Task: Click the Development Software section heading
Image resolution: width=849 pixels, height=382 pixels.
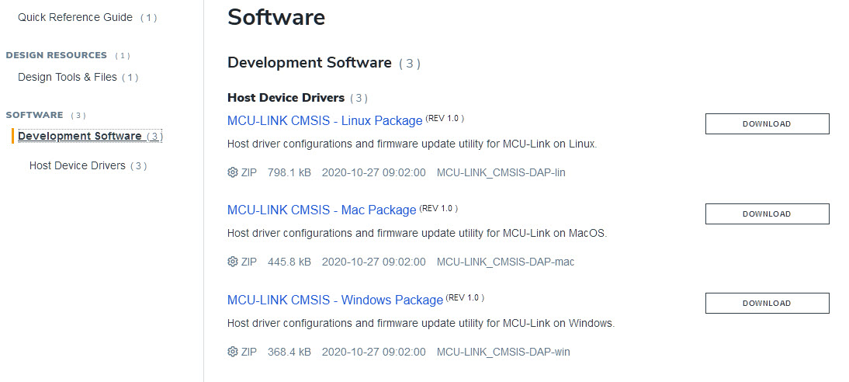Action: click(309, 63)
